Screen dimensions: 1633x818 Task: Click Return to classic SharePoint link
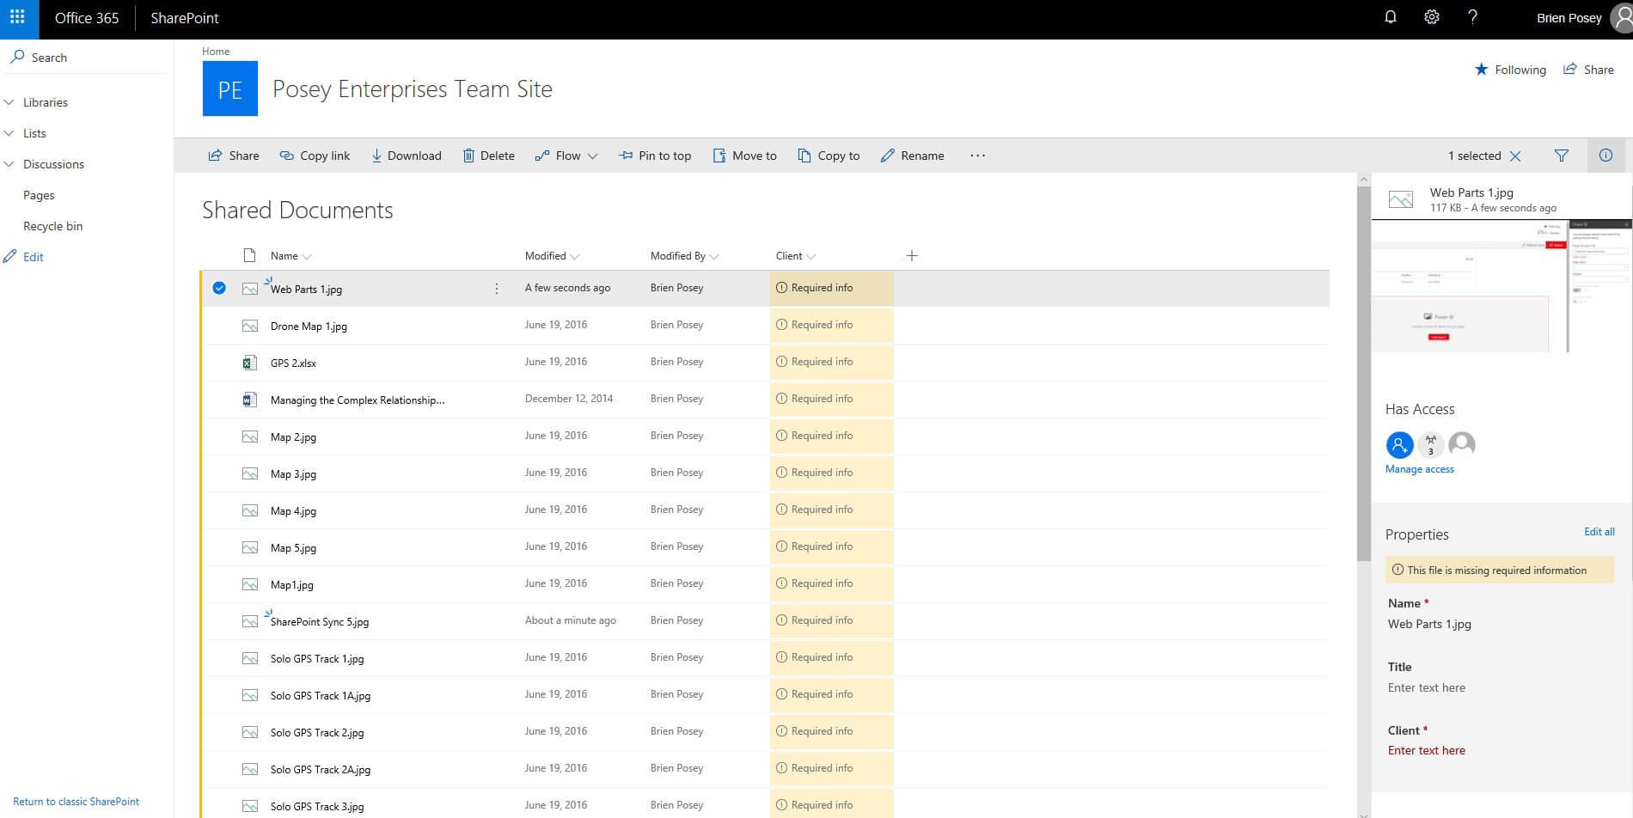point(76,802)
